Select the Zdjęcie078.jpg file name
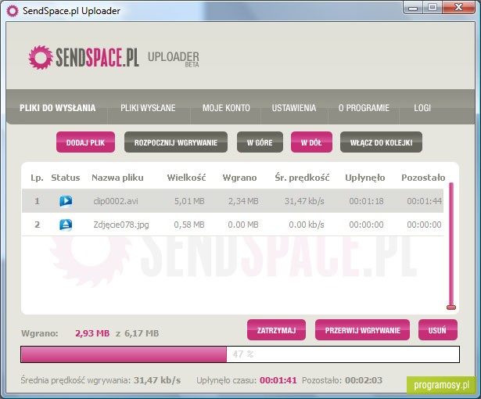The image size is (481, 399). tap(121, 225)
